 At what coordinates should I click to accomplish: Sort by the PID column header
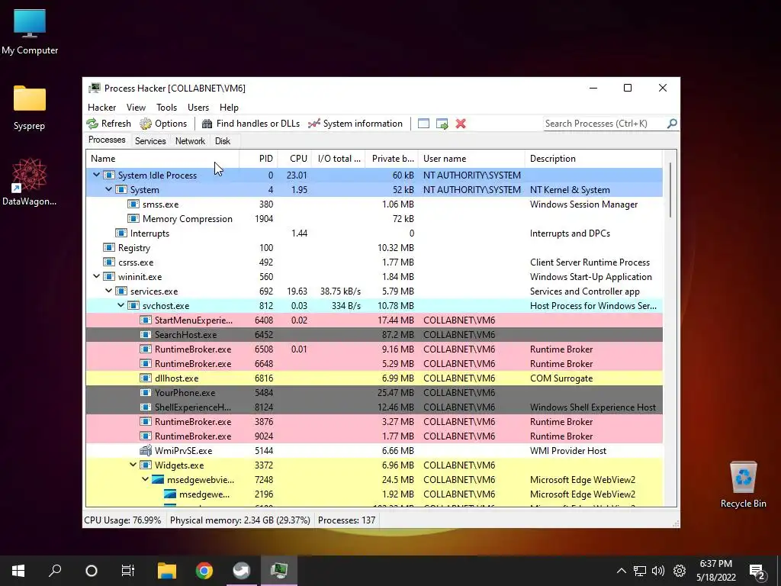[x=259, y=159]
